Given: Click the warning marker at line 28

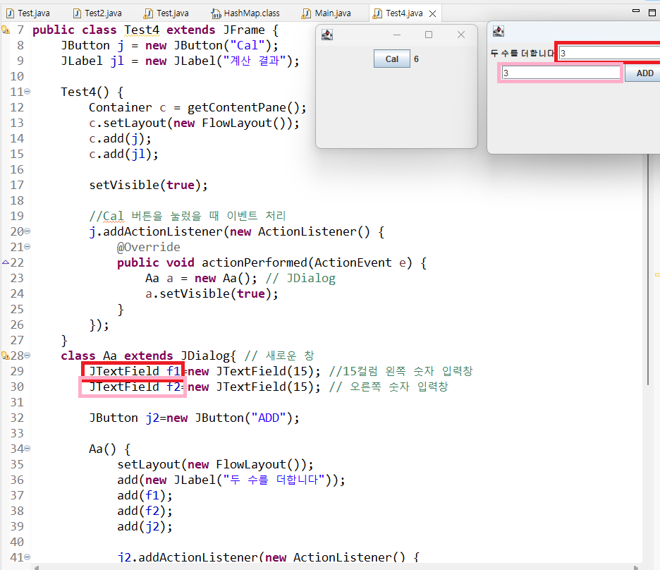Looking at the screenshot, I should click(6, 356).
